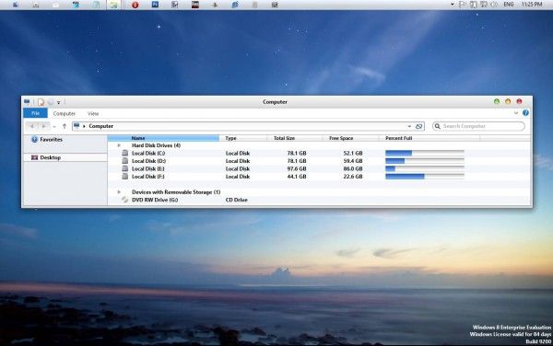Select Favorites in the navigation pane

pyautogui.click(x=51, y=139)
